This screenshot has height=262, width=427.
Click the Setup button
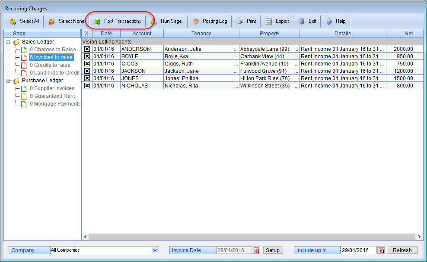click(273, 250)
